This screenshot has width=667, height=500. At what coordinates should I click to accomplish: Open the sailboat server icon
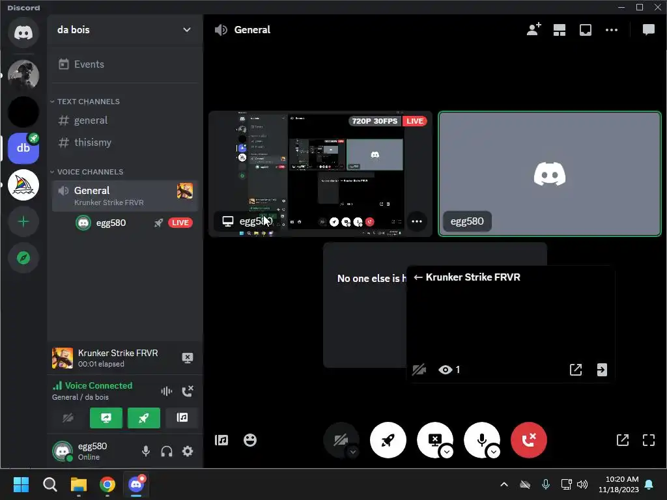tap(23, 185)
